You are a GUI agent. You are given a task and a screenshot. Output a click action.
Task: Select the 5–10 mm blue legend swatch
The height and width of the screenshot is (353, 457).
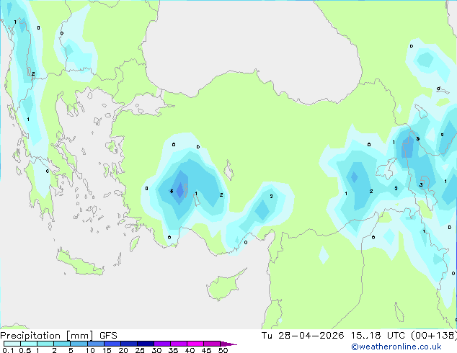79,344
